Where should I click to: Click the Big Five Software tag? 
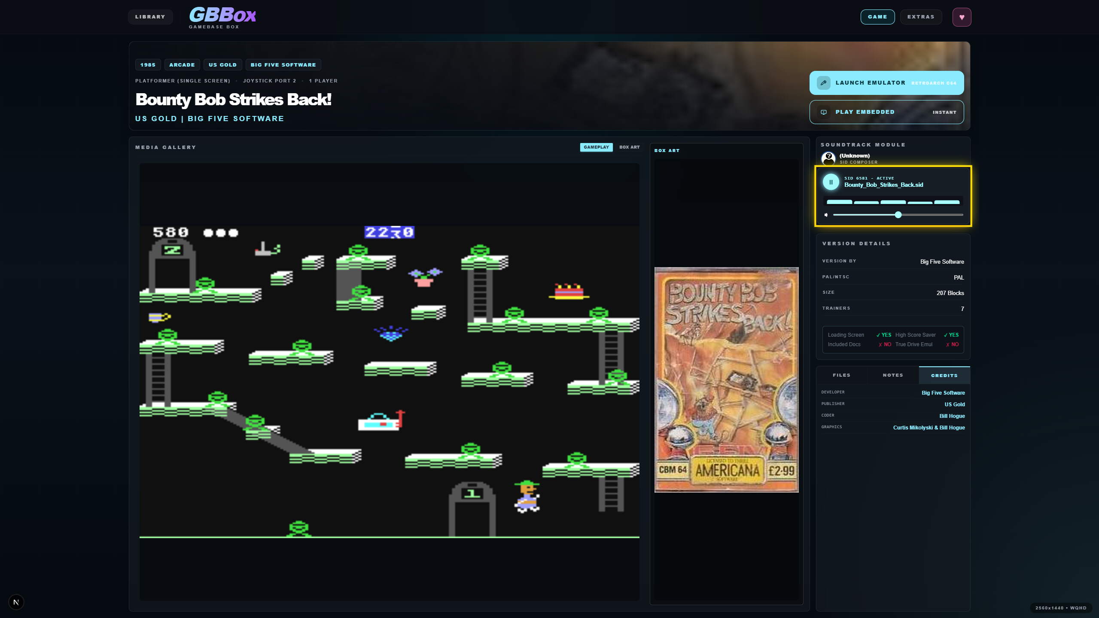pyautogui.click(x=283, y=65)
